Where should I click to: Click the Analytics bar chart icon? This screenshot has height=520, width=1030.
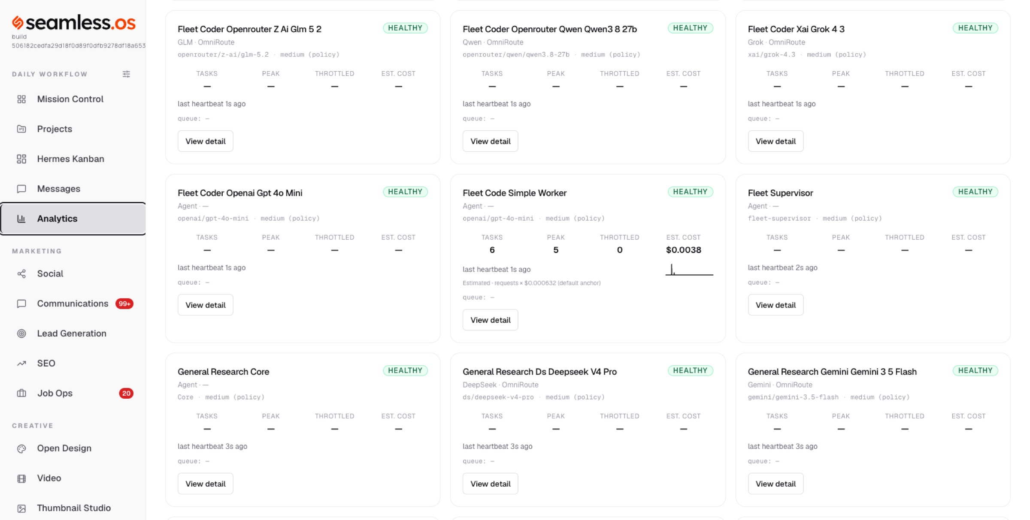click(21, 219)
